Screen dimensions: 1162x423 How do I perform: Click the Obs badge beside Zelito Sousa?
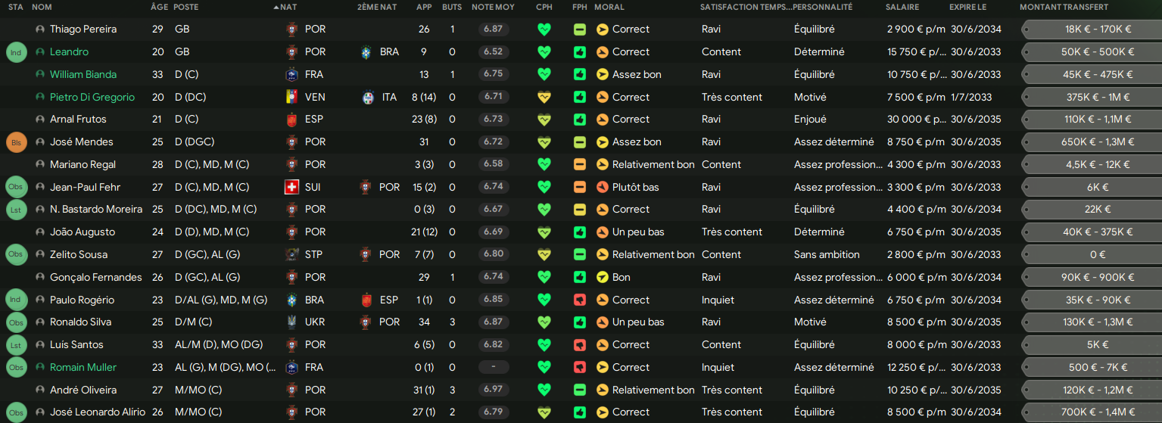(16, 255)
